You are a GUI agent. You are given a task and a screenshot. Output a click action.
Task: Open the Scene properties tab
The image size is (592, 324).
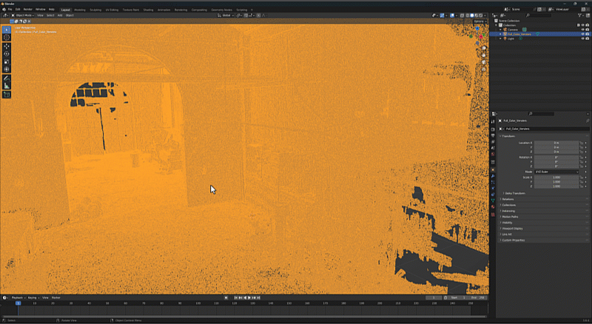(493, 148)
